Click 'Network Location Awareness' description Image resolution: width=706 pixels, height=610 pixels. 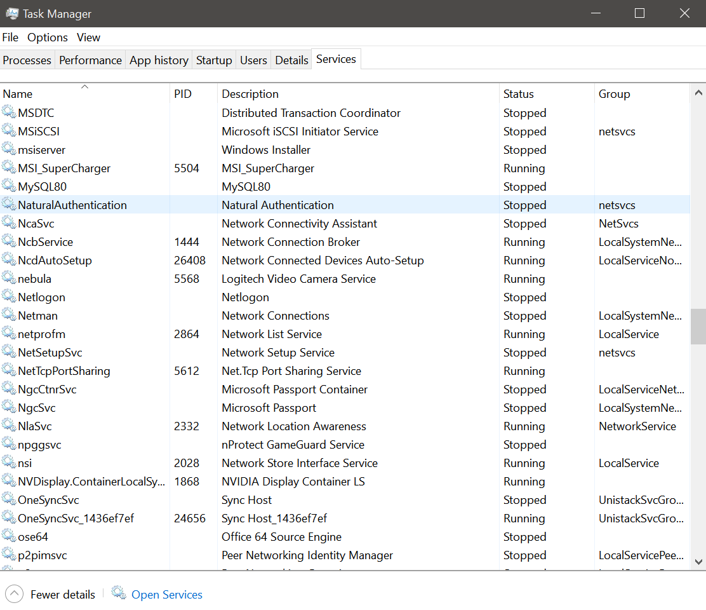[x=293, y=426]
